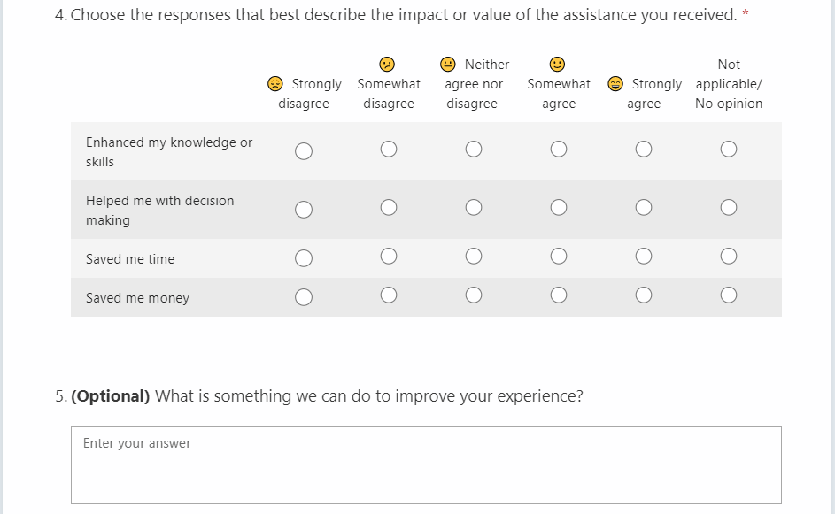
Task: Select Neither agree nor disagree for Saved me time
Action: (x=474, y=257)
